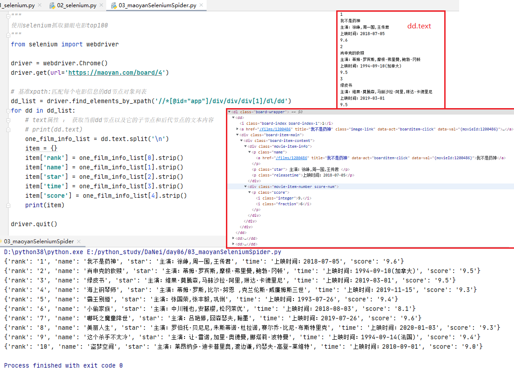Close the 03_maoyanSeleniumSpider run tab
This screenshot has height=378, width=514.
pyautogui.click(x=79, y=241)
